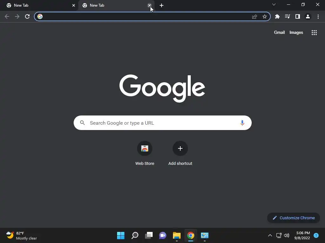Open the notification count badge

point(316,235)
